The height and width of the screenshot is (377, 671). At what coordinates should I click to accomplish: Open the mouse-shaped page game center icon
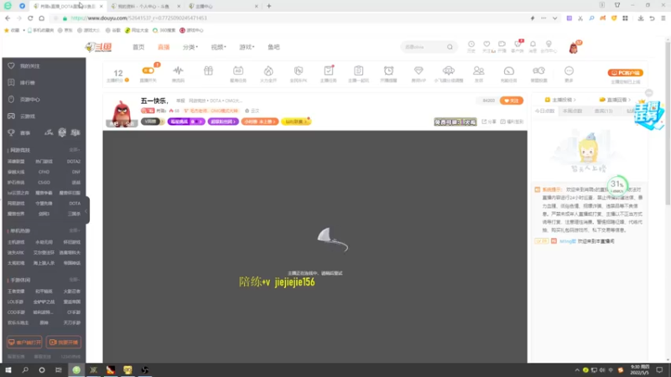(x=11, y=99)
